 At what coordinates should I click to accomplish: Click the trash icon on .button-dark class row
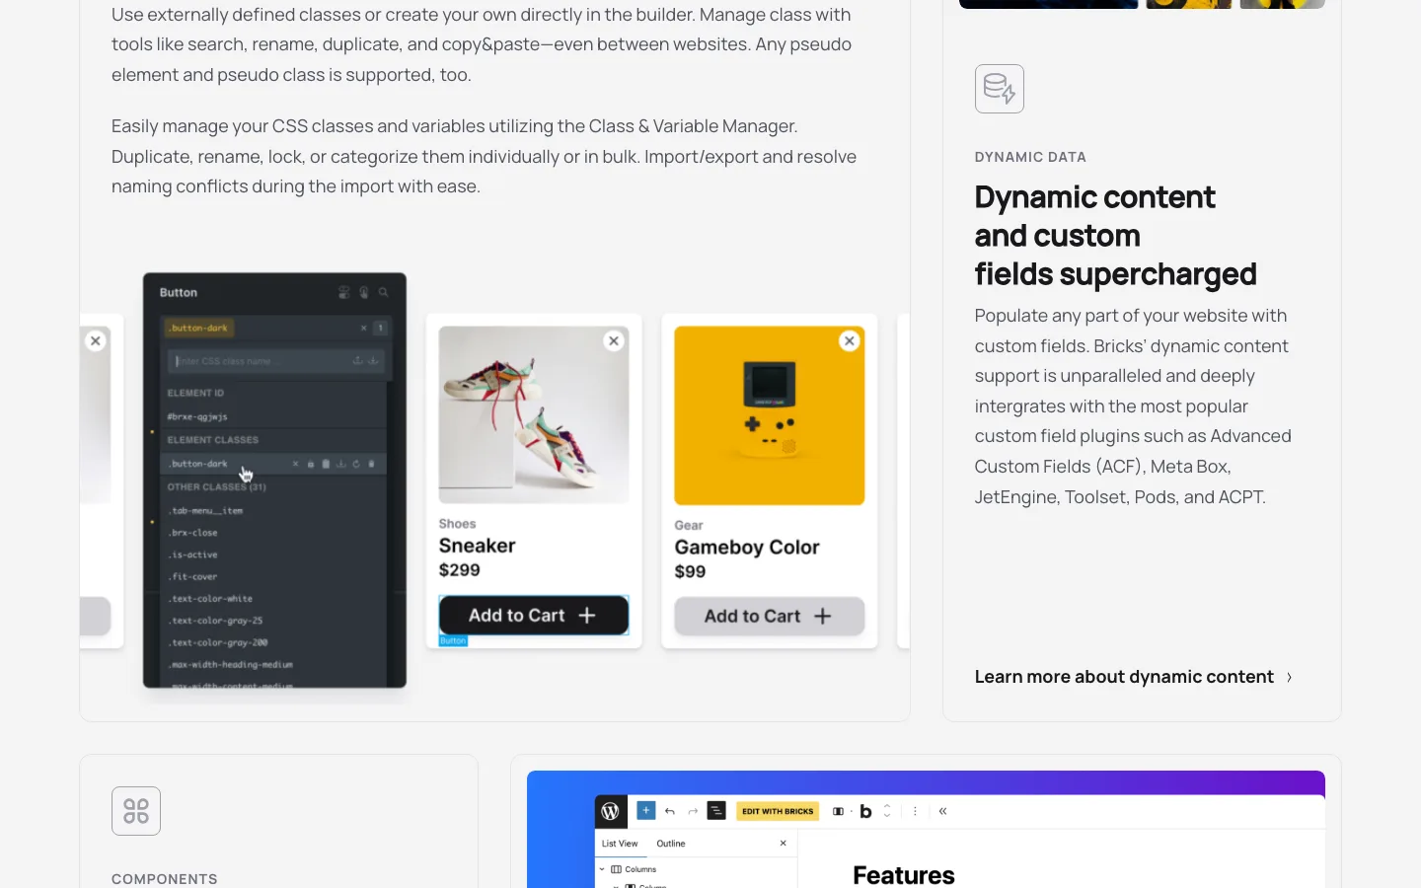[x=371, y=464]
